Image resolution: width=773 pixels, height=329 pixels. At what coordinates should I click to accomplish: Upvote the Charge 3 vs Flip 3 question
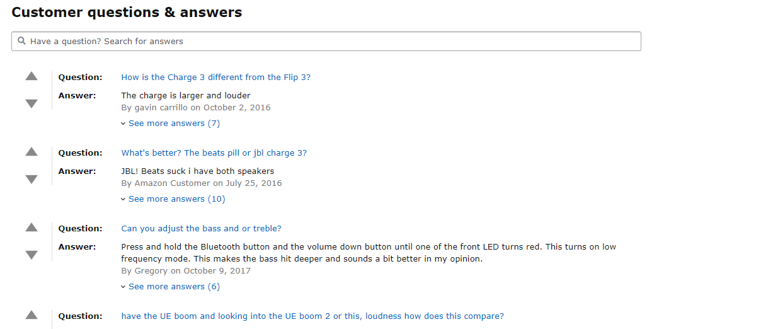click(x=31, y=76)
